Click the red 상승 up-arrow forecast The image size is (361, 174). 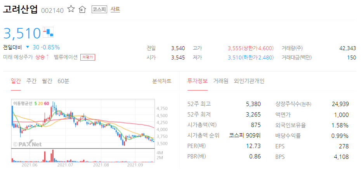point(42,57)
